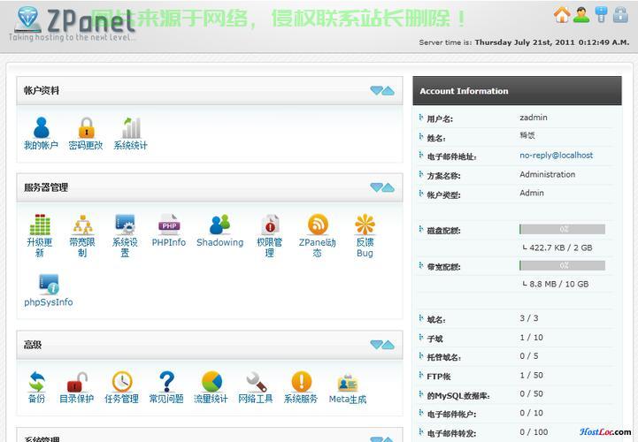Image resolution: width=638 pixels, height=442 pixels.
Task: Click the blue server header icon
Action: tap(601, 15)
